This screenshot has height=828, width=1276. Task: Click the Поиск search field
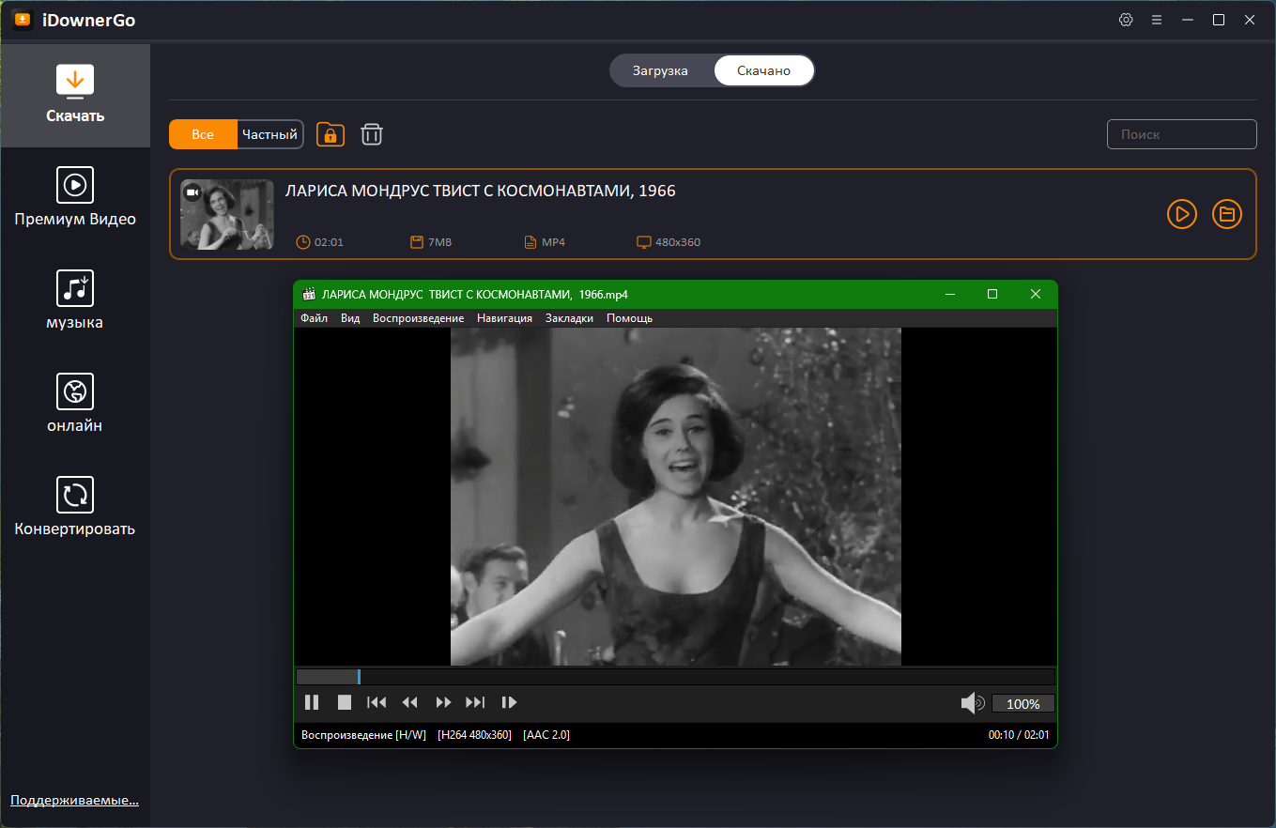1181,134
